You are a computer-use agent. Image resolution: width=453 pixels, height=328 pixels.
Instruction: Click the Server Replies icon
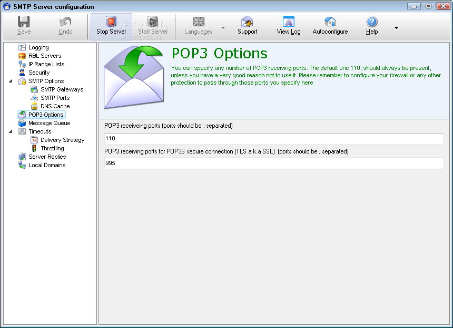click(22, 157)
